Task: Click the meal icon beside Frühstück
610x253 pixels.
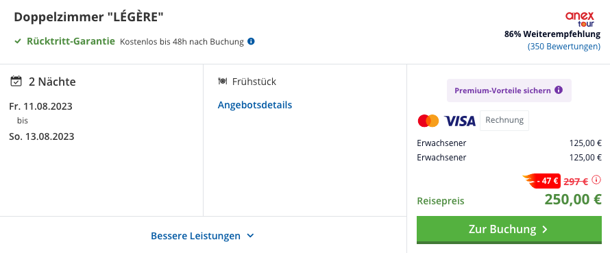Action: (223, 82)
